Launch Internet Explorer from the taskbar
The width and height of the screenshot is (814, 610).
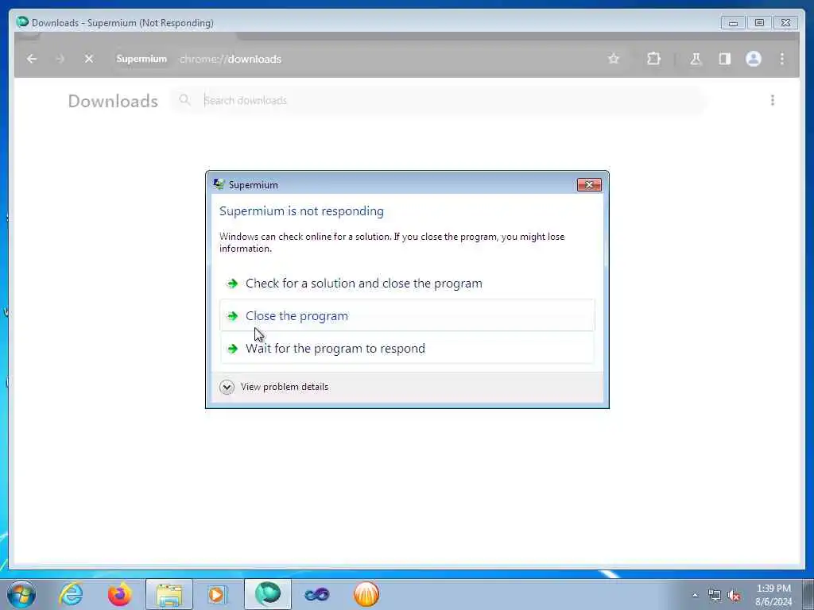pyautogui.click(x=71, y=594)
